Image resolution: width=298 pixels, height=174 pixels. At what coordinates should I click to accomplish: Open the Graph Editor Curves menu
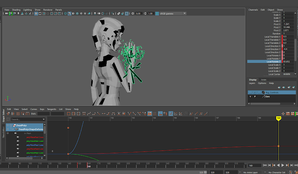click(34, 109)
